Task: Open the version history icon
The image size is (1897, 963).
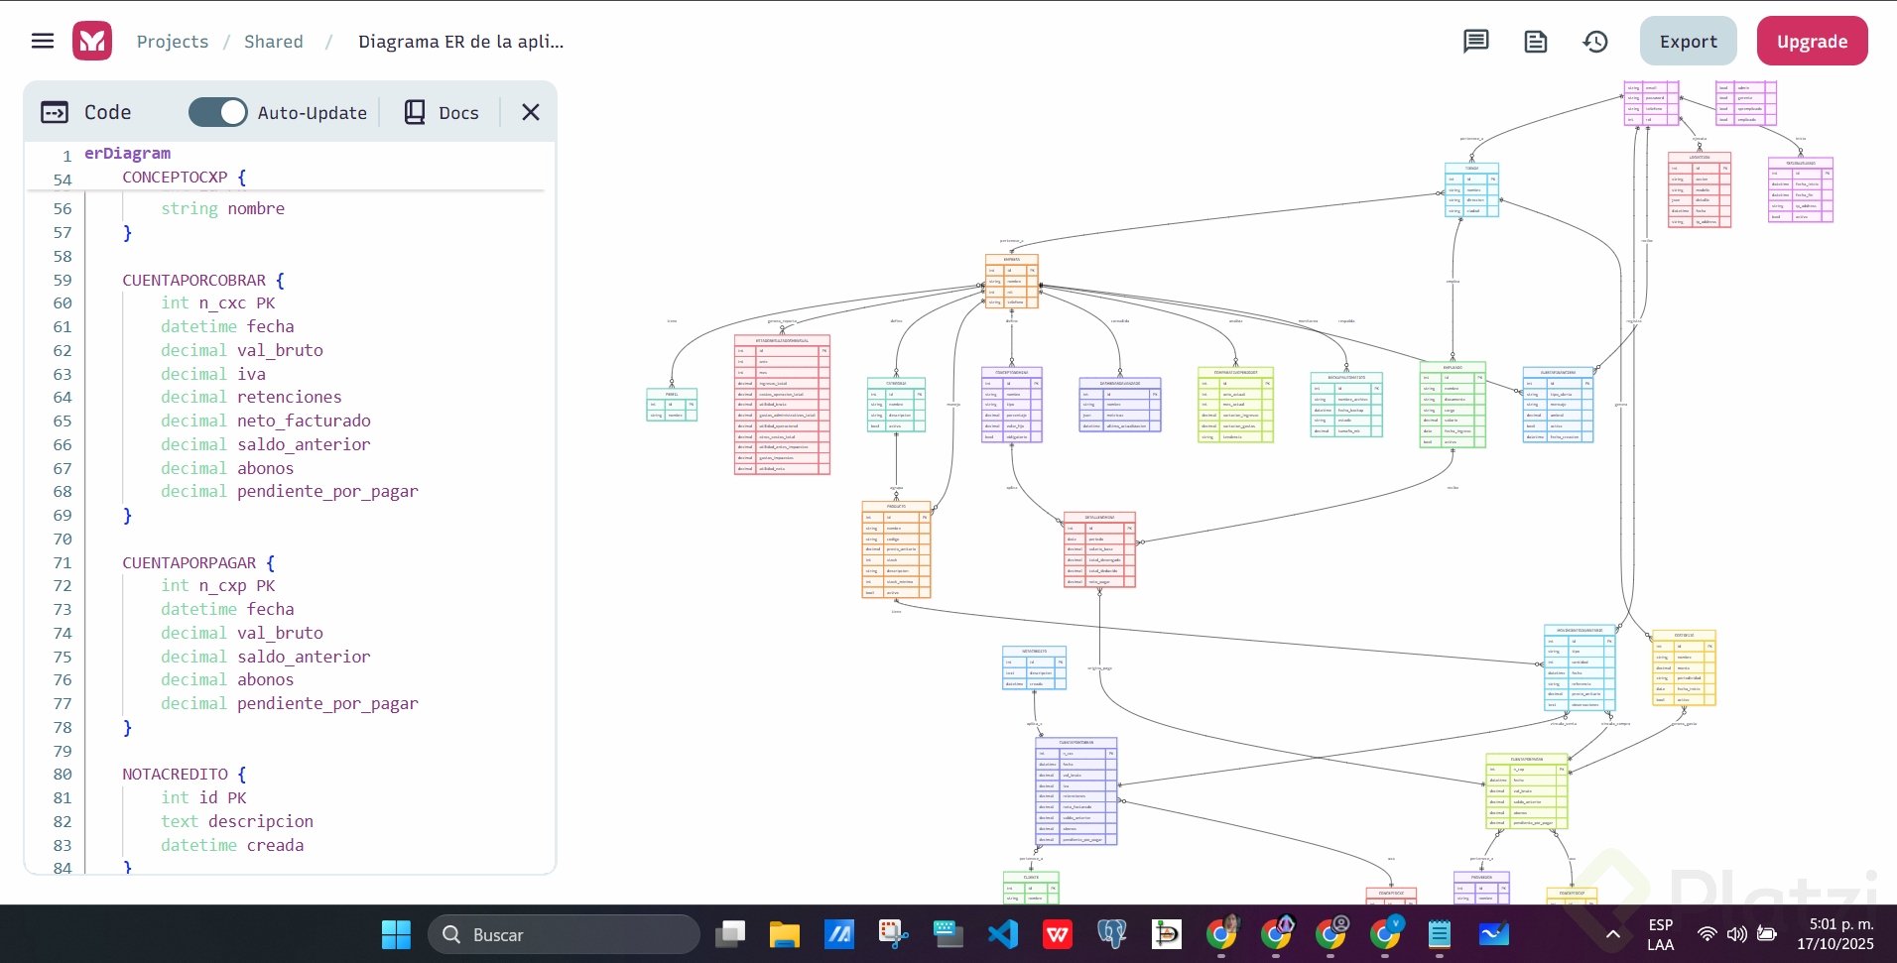Action: tap(1595, 42)
